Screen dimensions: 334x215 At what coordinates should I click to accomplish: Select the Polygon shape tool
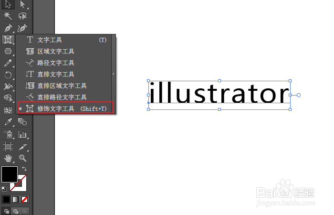tap(8, 51)
